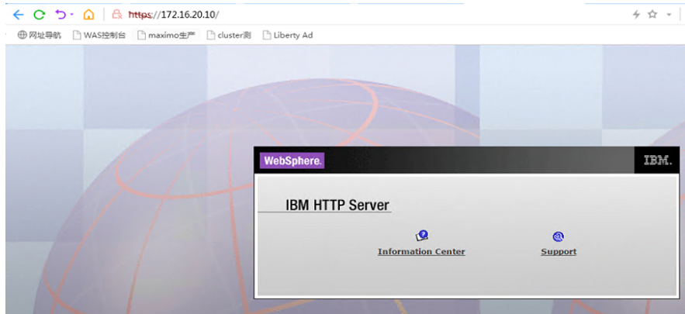This screenshot has width=685, height=314.
Task: Click the WebSphere purple logo
Action: click(x=292, y=160)
